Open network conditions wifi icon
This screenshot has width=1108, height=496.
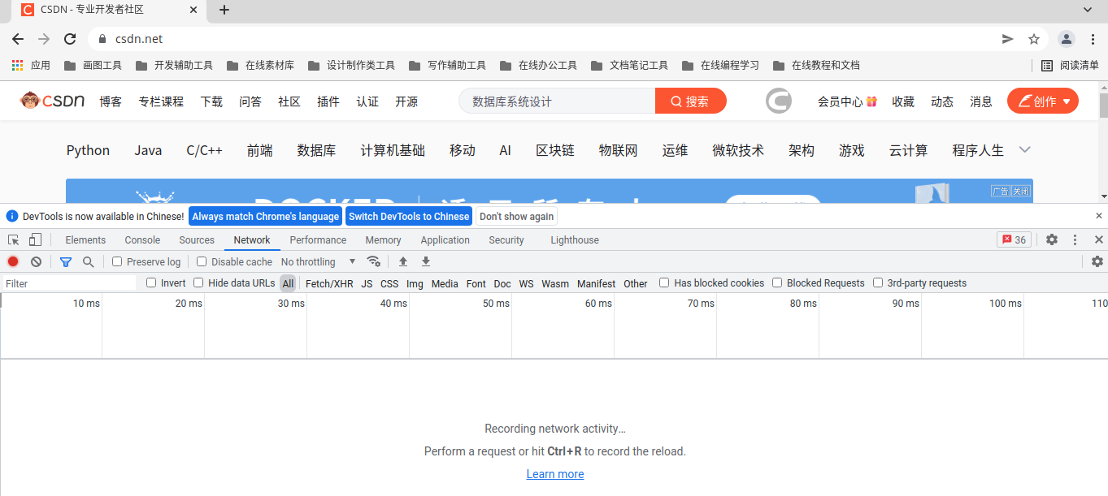(x=373, y=261)
